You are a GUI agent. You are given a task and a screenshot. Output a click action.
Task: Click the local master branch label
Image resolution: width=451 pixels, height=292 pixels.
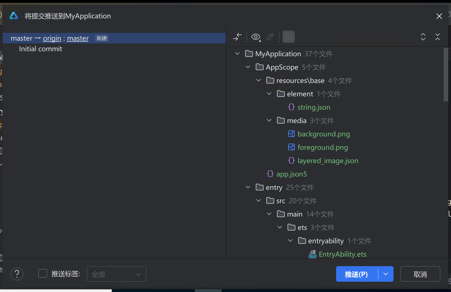click(21, 38)
